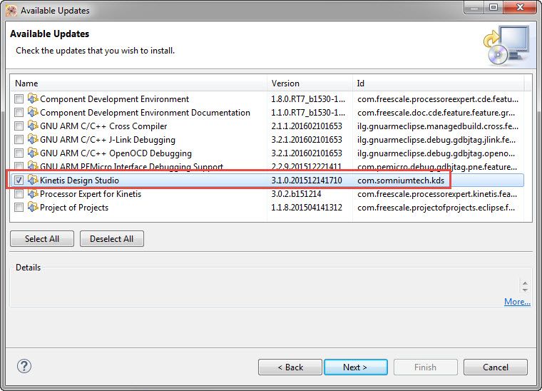542x391 pixels.
Task: Click the Deselect All button
Action: (x=112, y=239)
